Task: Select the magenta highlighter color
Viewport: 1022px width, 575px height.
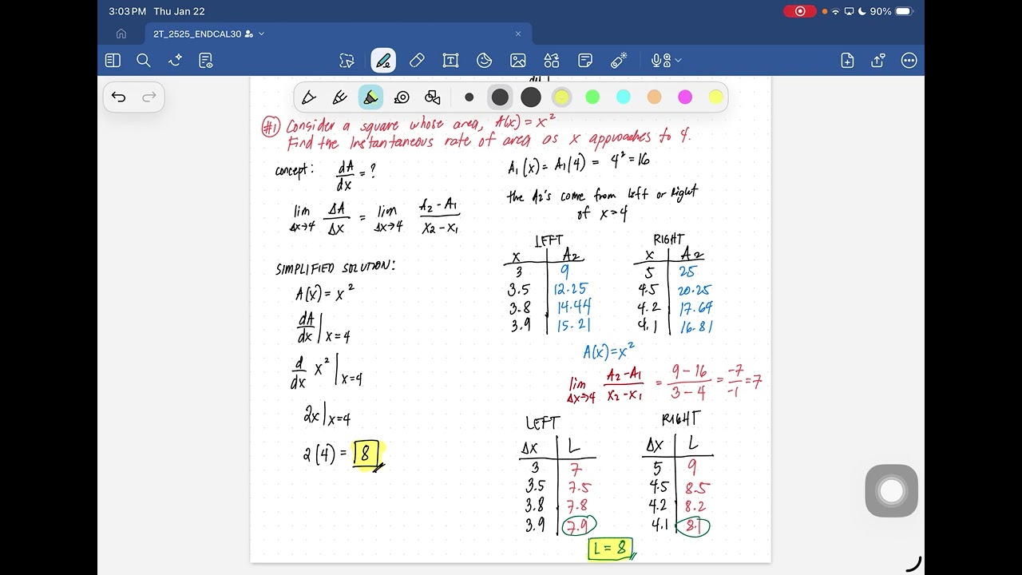Action: 685,97
